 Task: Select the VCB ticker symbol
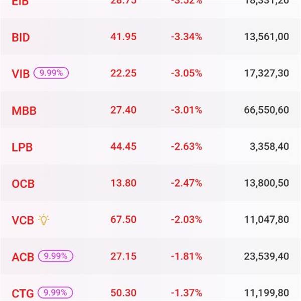tap(23, 220)
